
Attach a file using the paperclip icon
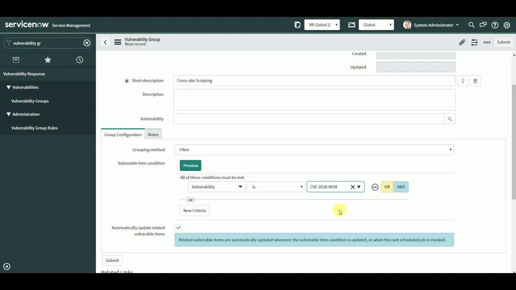coord(462,42)
